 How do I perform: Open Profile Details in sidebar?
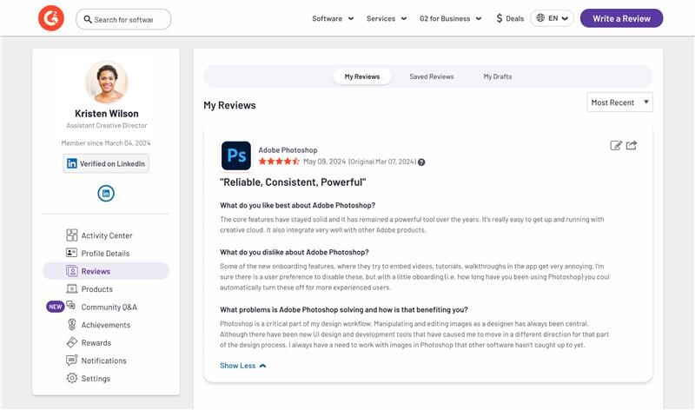point(106,253)
